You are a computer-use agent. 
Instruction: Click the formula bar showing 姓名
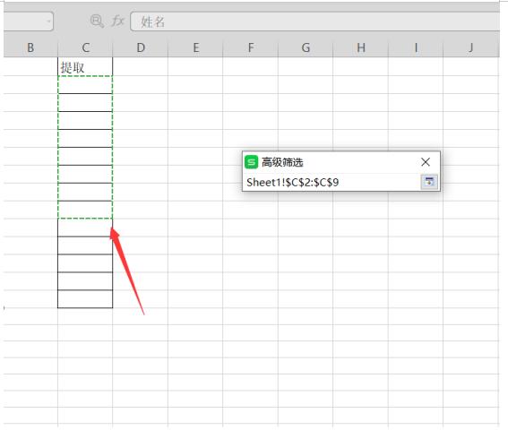pyautogui.click(x=314, y=21)
